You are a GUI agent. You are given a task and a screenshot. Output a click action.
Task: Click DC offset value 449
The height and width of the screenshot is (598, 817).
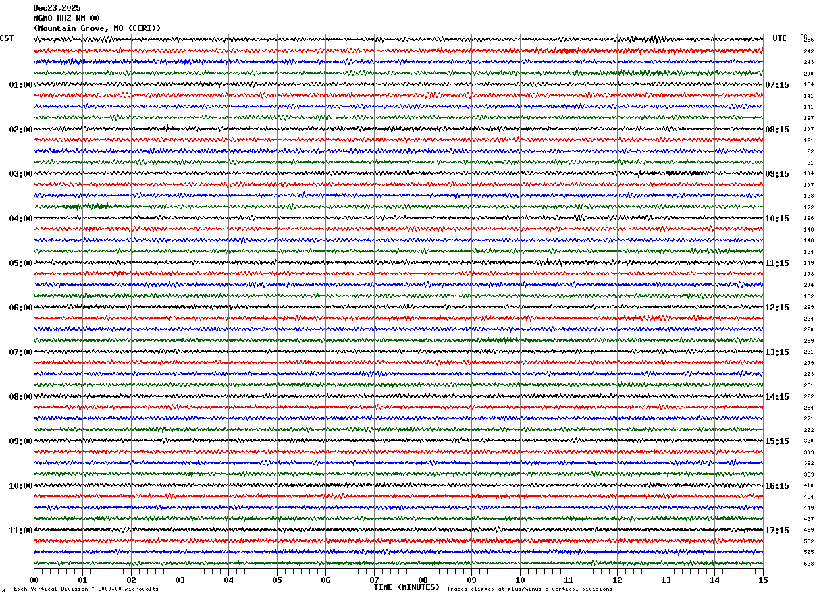(809, 508)
